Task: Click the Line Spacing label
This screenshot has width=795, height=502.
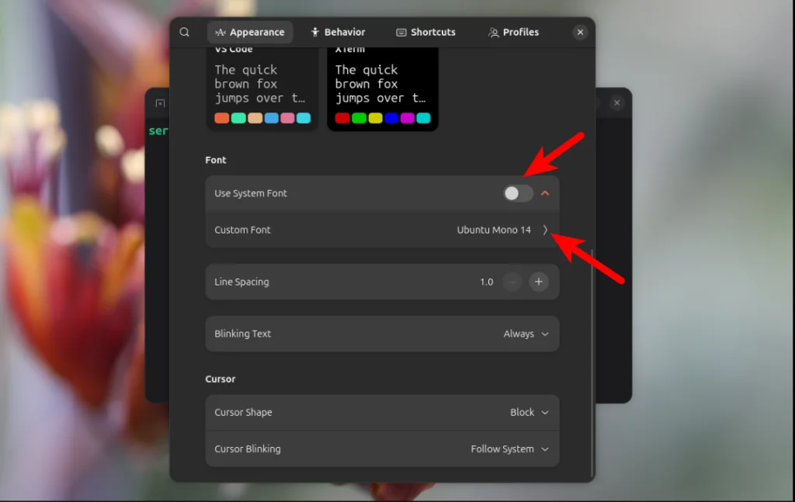Action: (241, 282)
